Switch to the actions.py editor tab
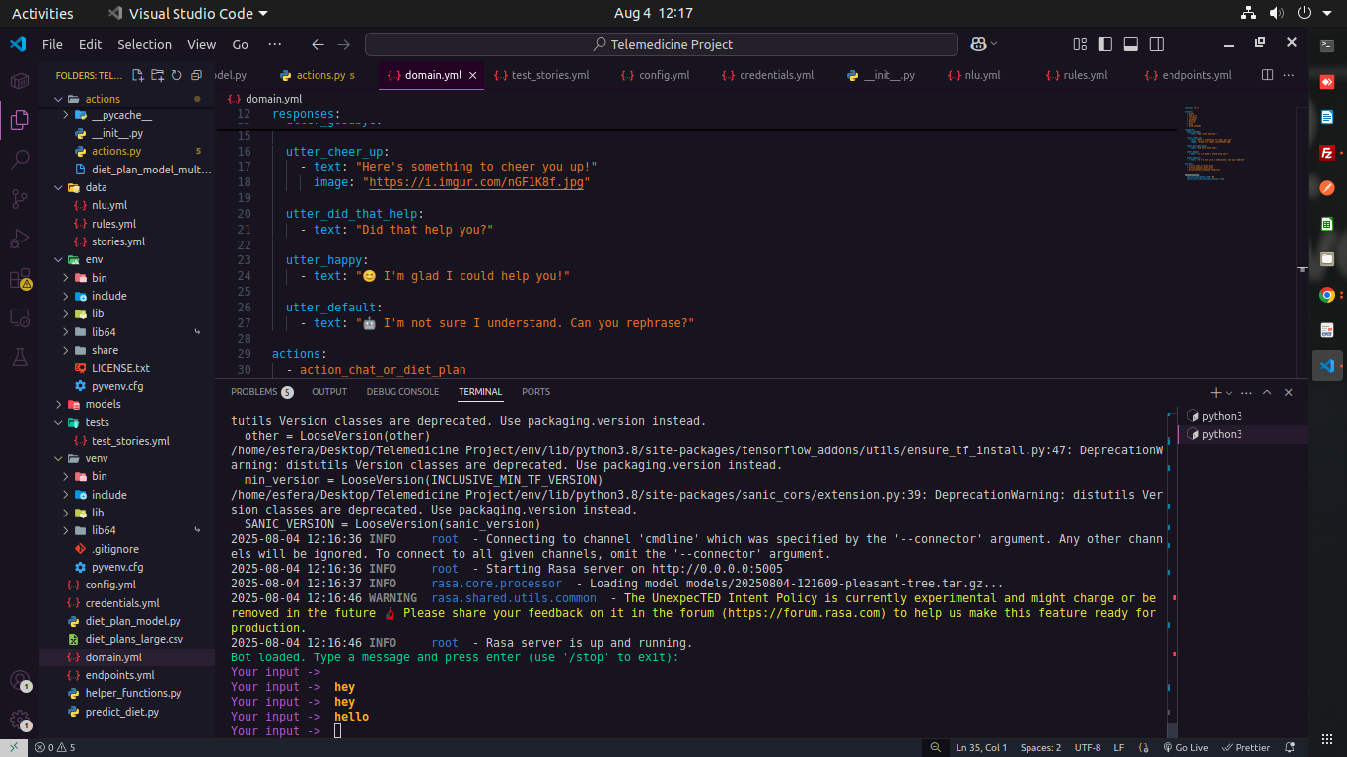1347x757 pixels. (x=319, y=75)
